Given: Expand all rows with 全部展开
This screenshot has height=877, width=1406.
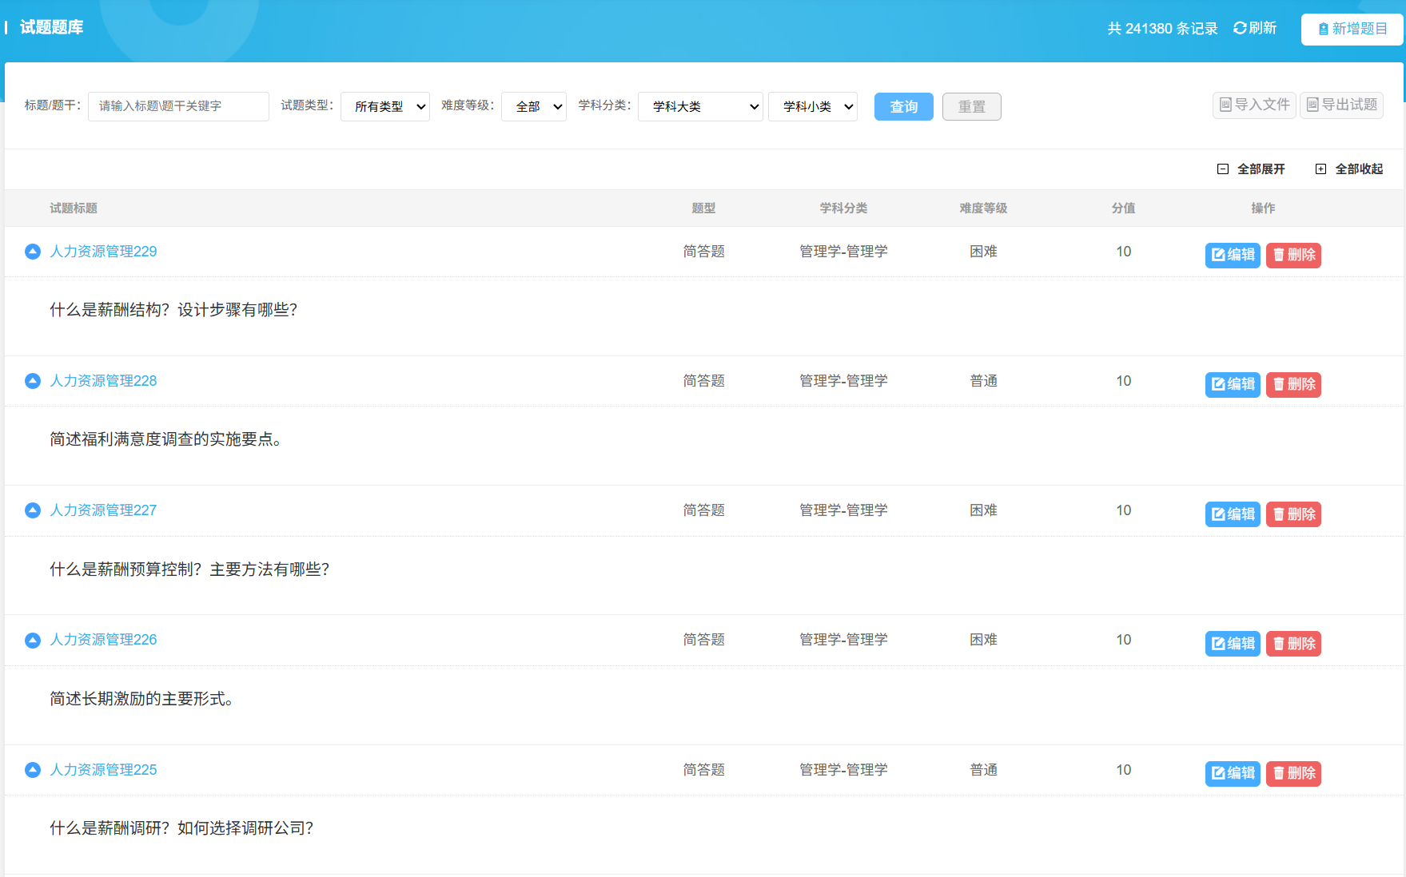Looking at the screenshot, I should [1252, 169].
